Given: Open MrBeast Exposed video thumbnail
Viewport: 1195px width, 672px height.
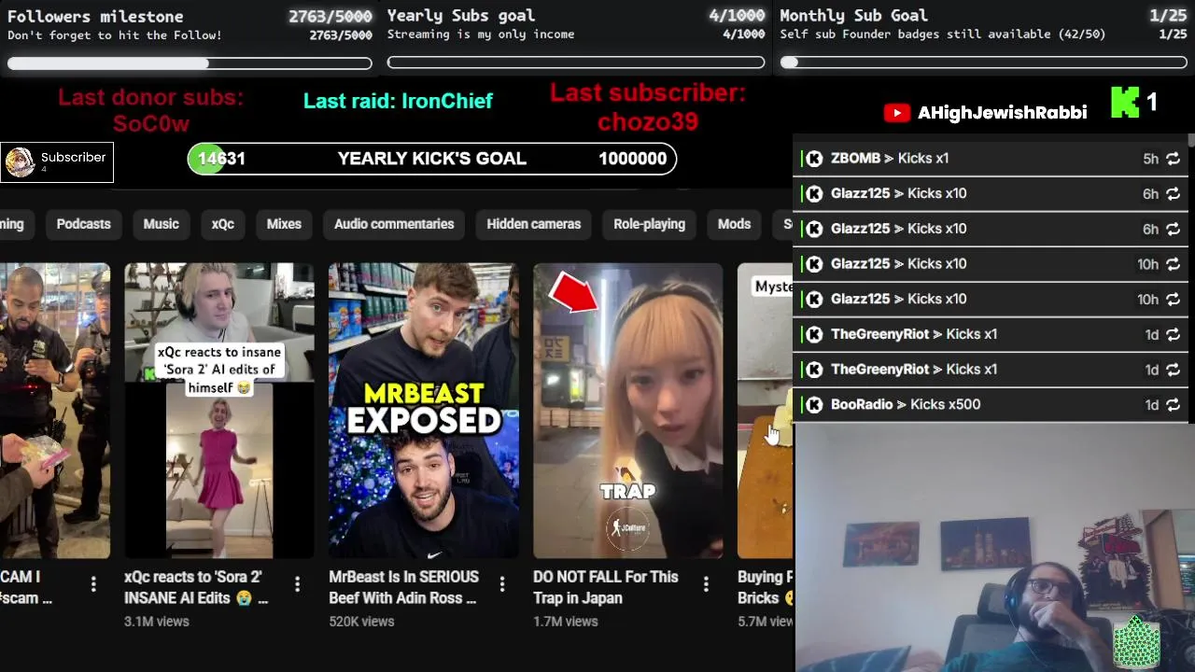Looking at the screenshot, I should pos(423,411).
